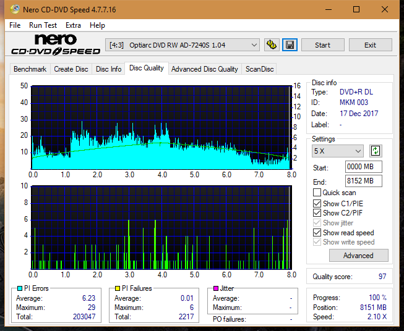The height and width of the screenshot is (331, 404).
Task: Open the Help menu
Action: click(x=97, y=25)
